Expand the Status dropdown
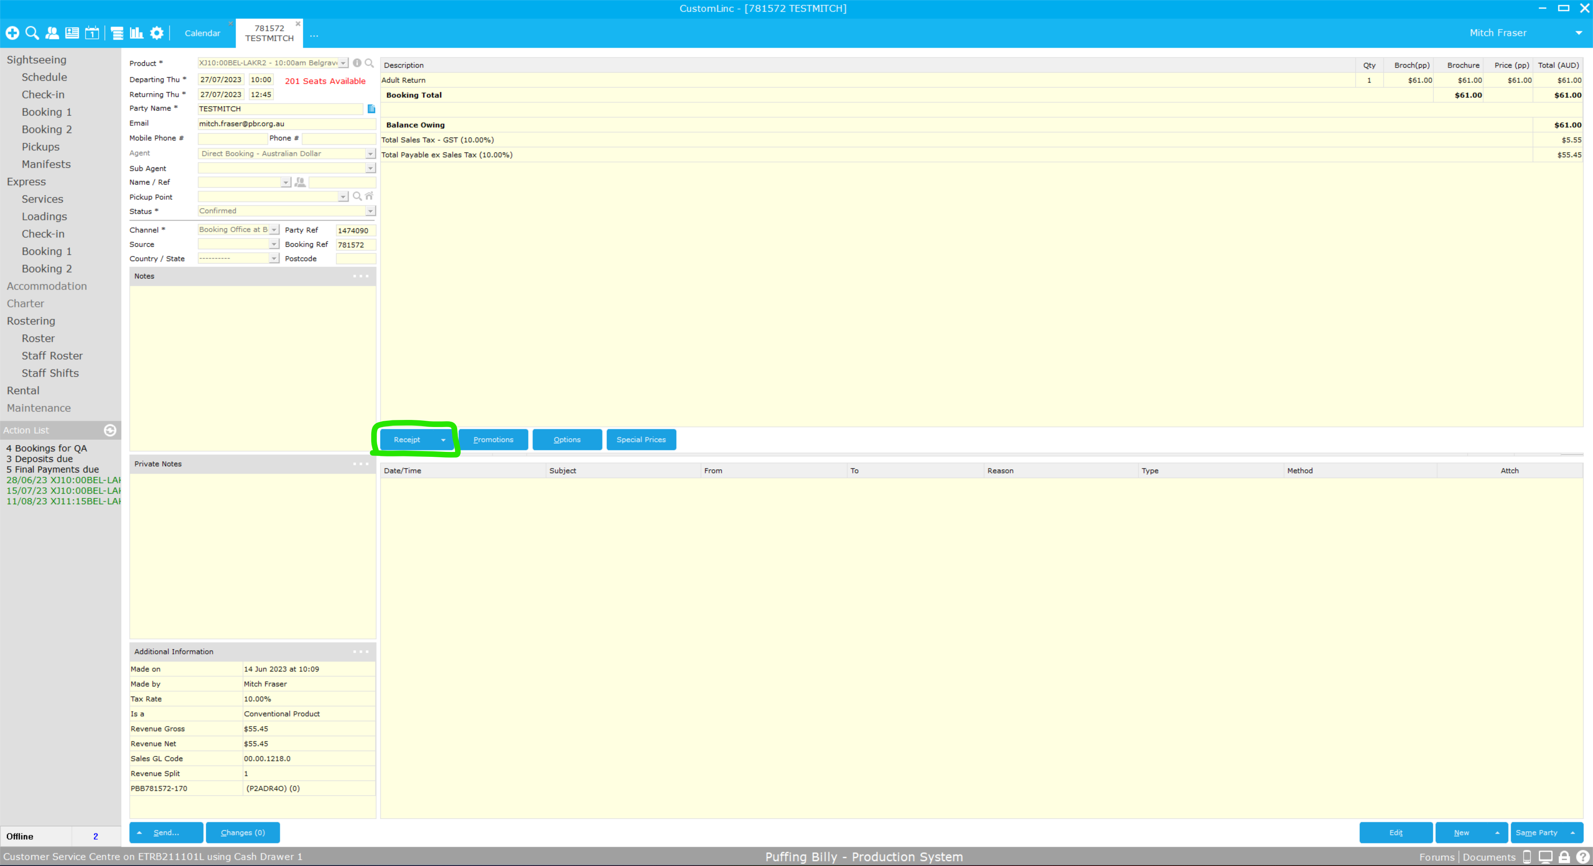Image resolution: width=1593 pixels, height=866 pixels. [x=370, y=211]
